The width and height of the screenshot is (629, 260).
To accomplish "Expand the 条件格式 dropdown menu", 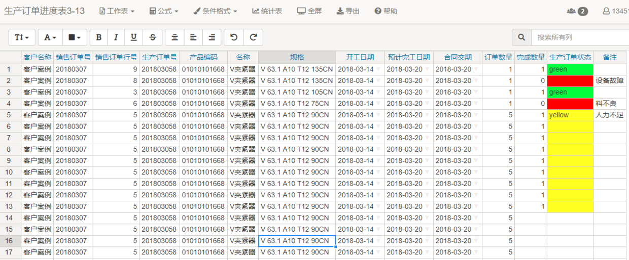I will [215, 11].
